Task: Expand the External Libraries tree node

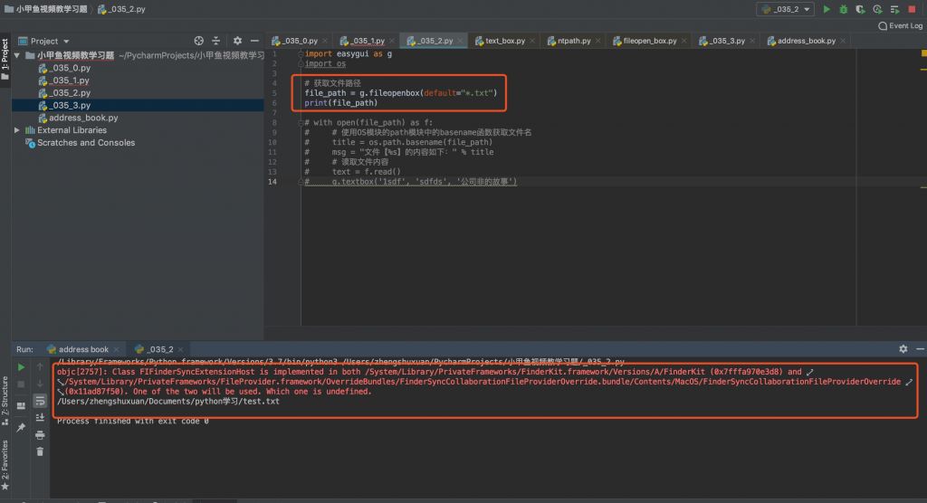Action: tap(17, 130)
